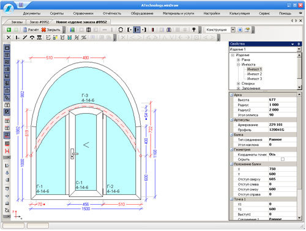Click the red double-arrow icon in left sidebar
The image size is (306, 231).
click(7, 151)
